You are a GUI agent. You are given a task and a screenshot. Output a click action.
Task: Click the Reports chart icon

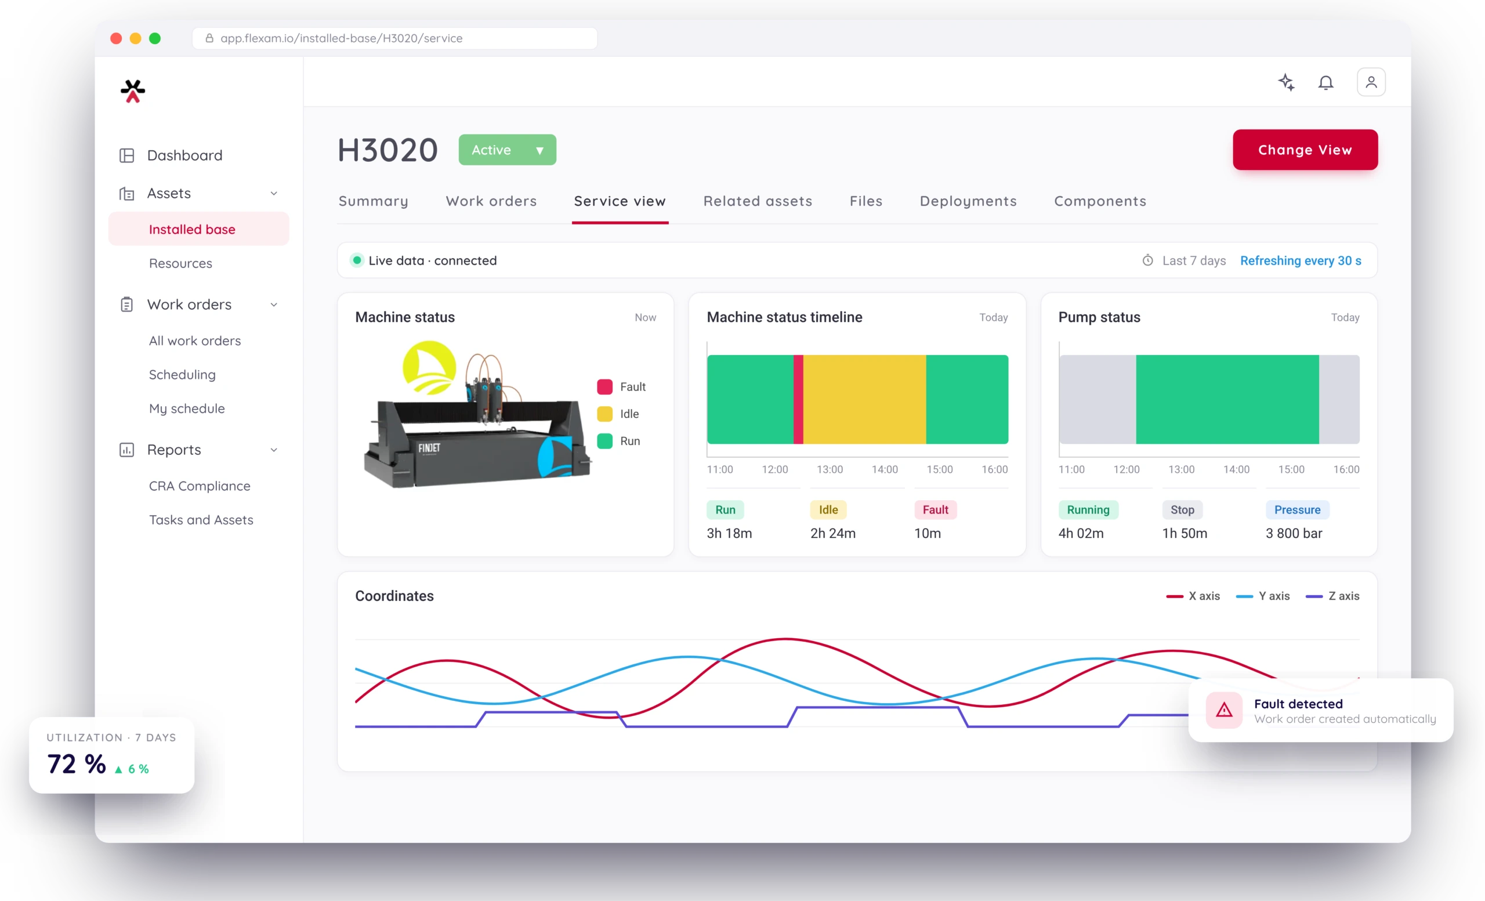(126, 450)
